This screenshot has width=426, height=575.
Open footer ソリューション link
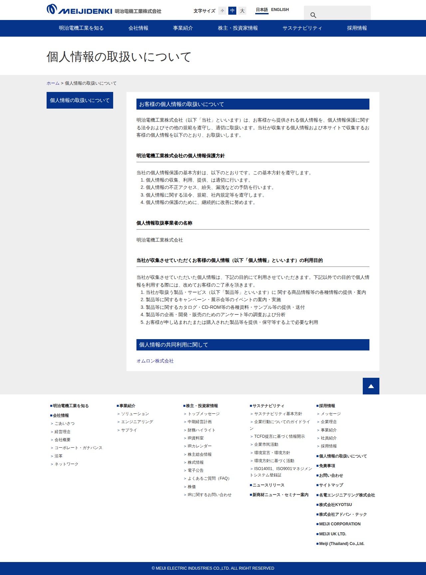pyautogui.click(x=135, y=414)
